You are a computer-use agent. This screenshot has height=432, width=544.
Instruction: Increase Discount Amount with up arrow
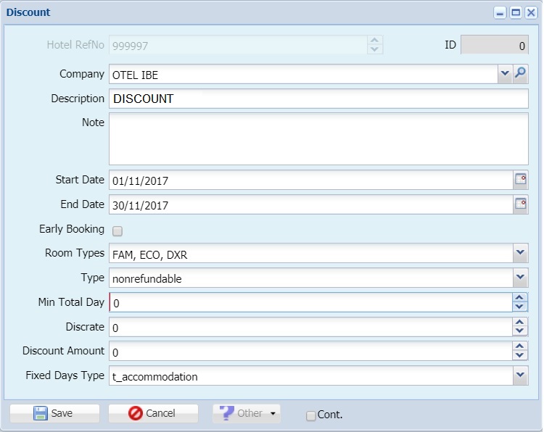tap(519, 346)
